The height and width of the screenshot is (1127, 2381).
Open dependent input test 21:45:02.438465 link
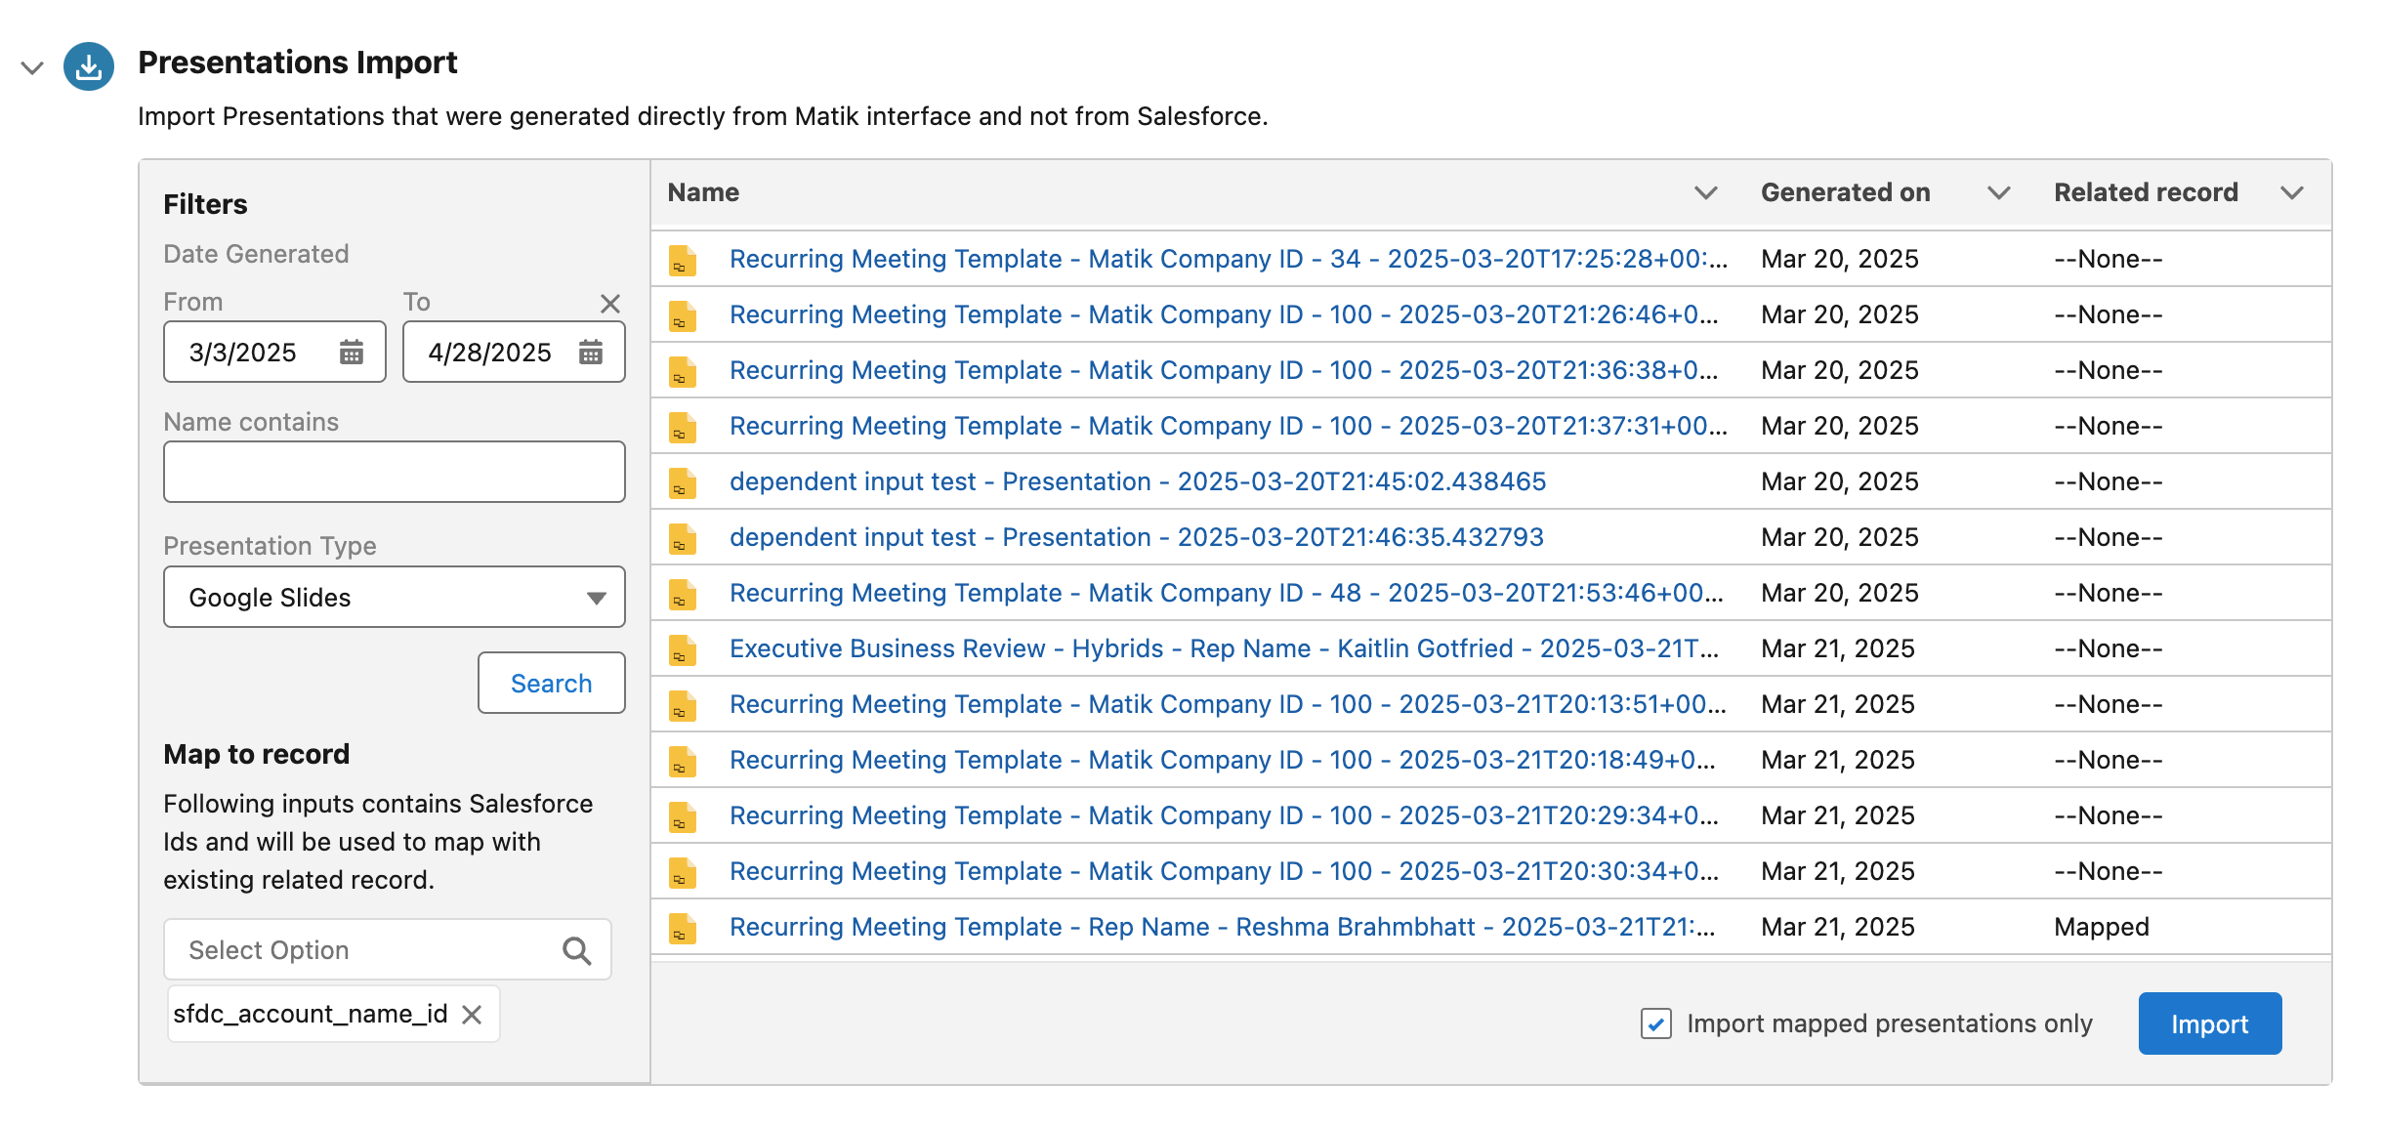(x=1138, y=481)
